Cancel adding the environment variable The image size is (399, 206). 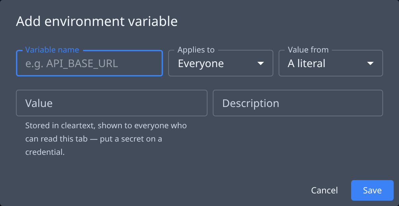[325, 190]
